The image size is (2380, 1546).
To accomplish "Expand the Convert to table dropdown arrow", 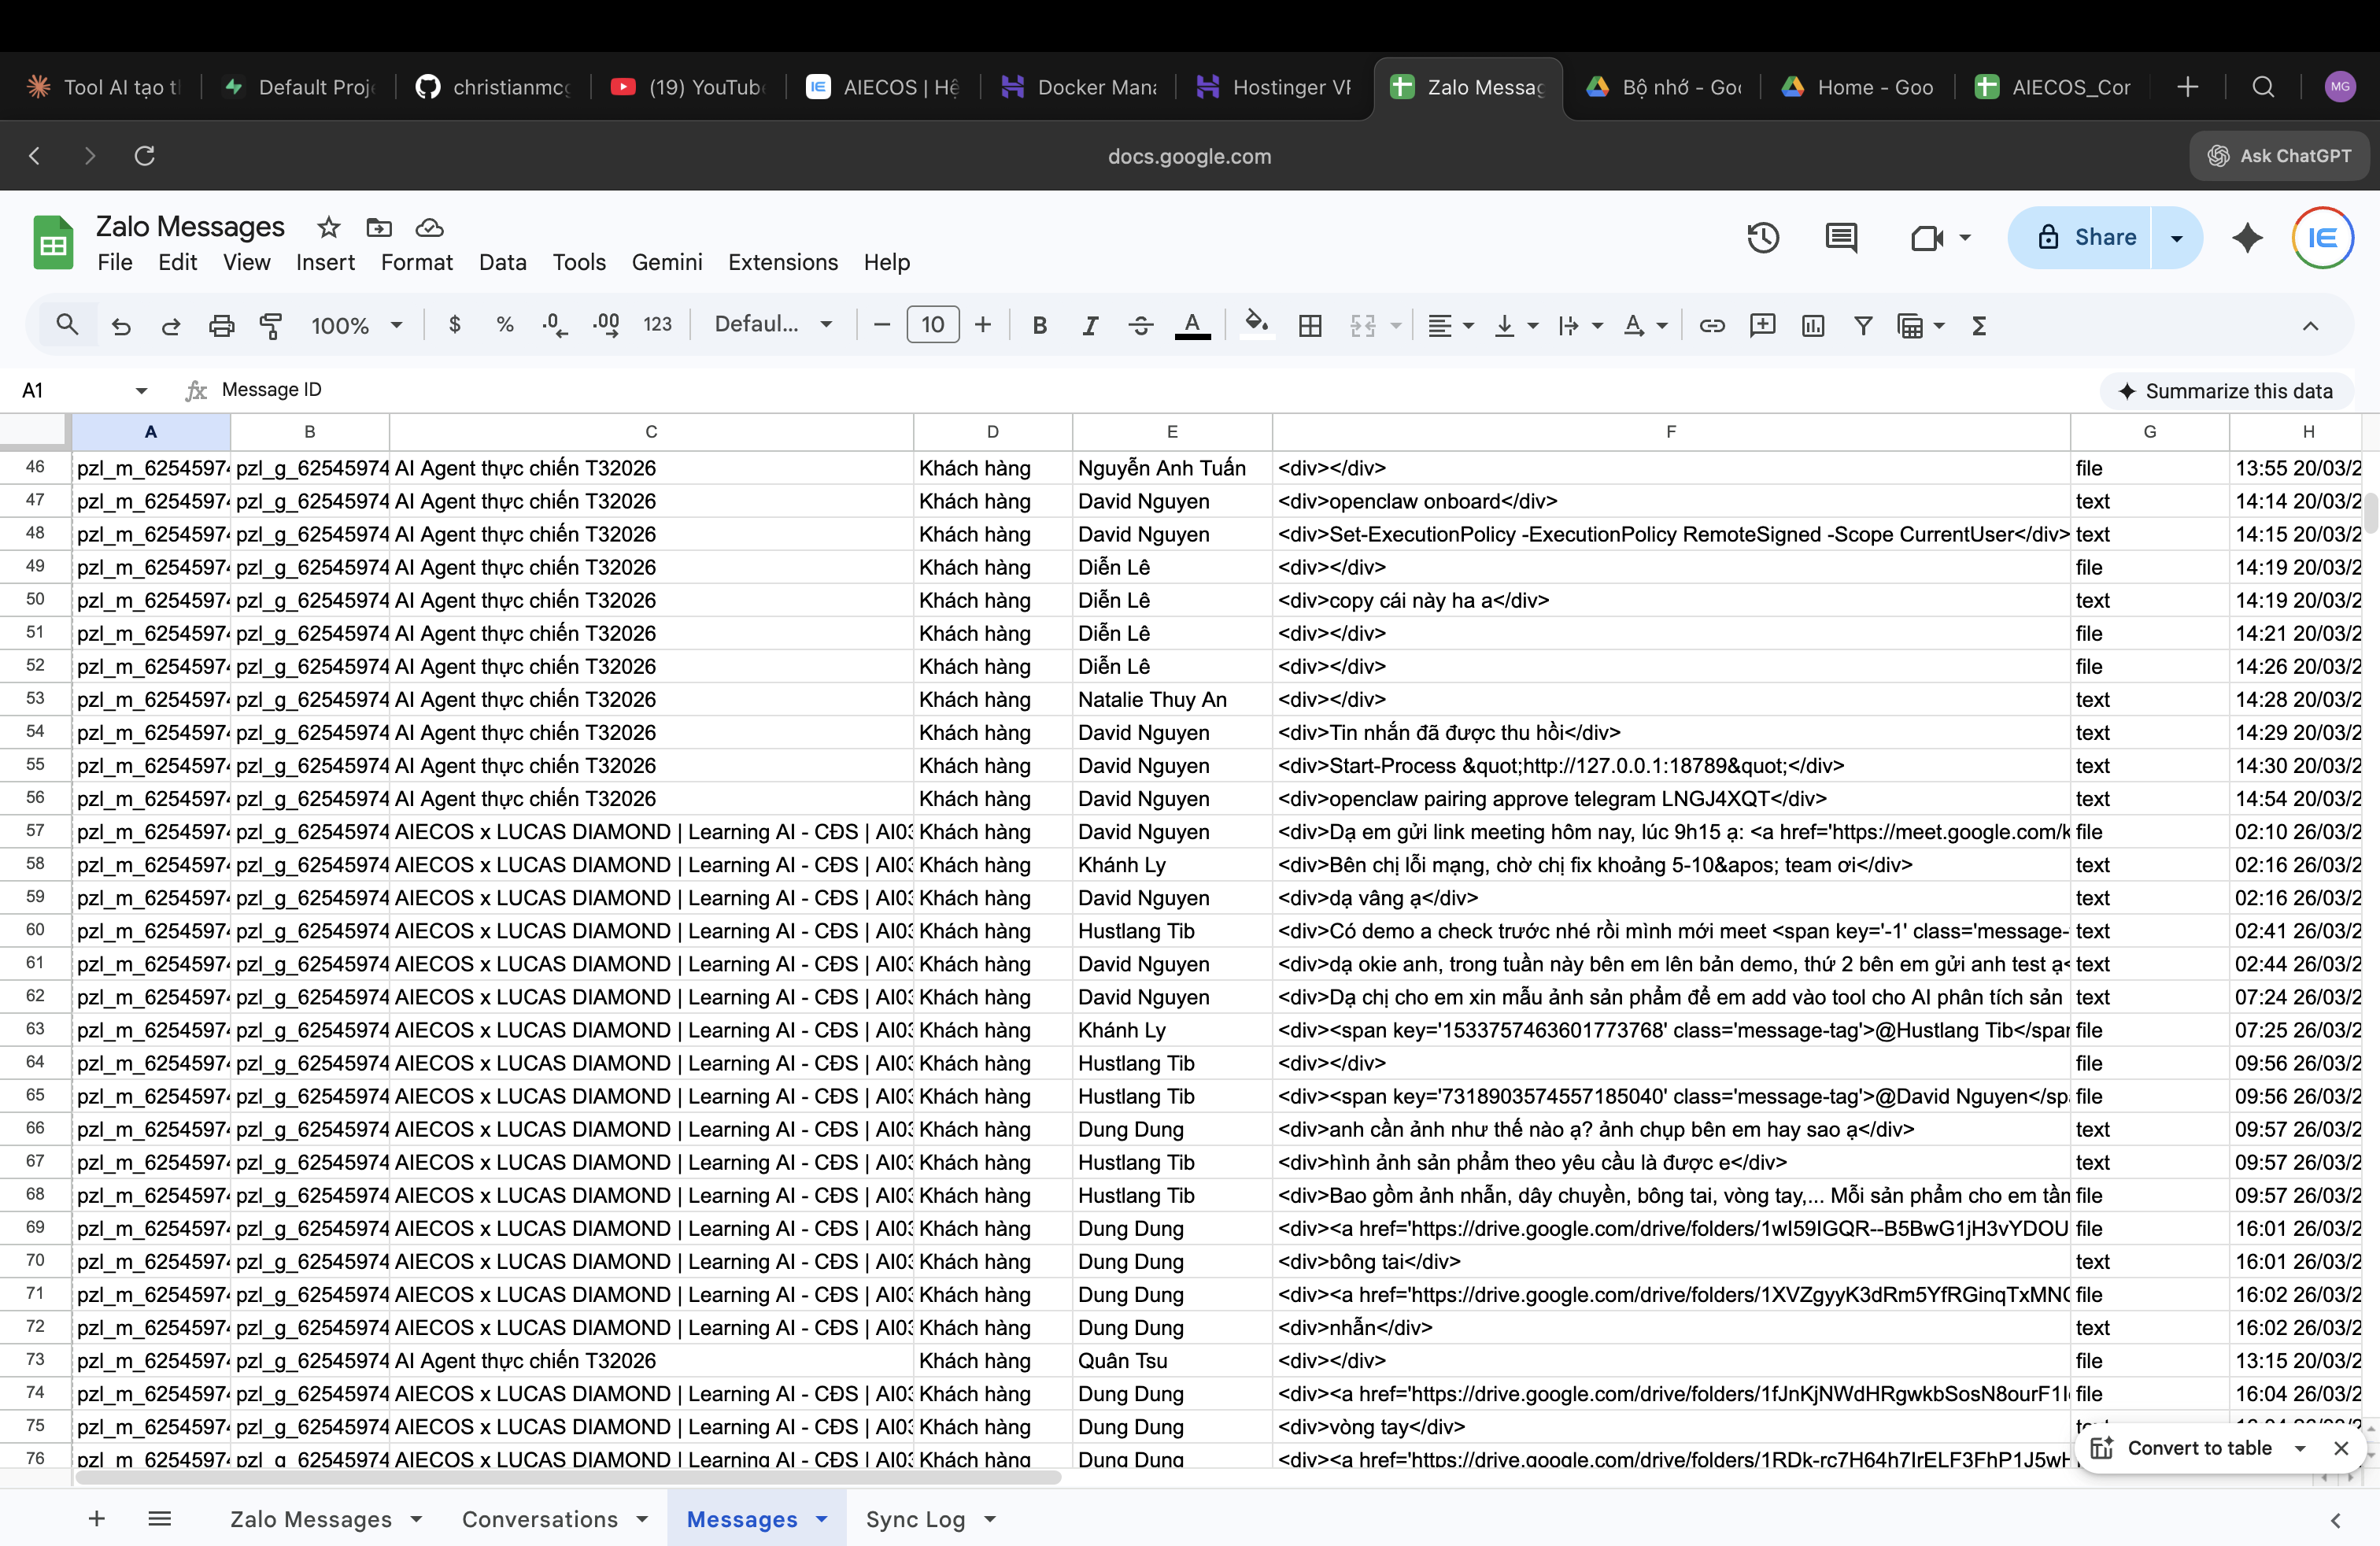I will coord(2300,1448).
